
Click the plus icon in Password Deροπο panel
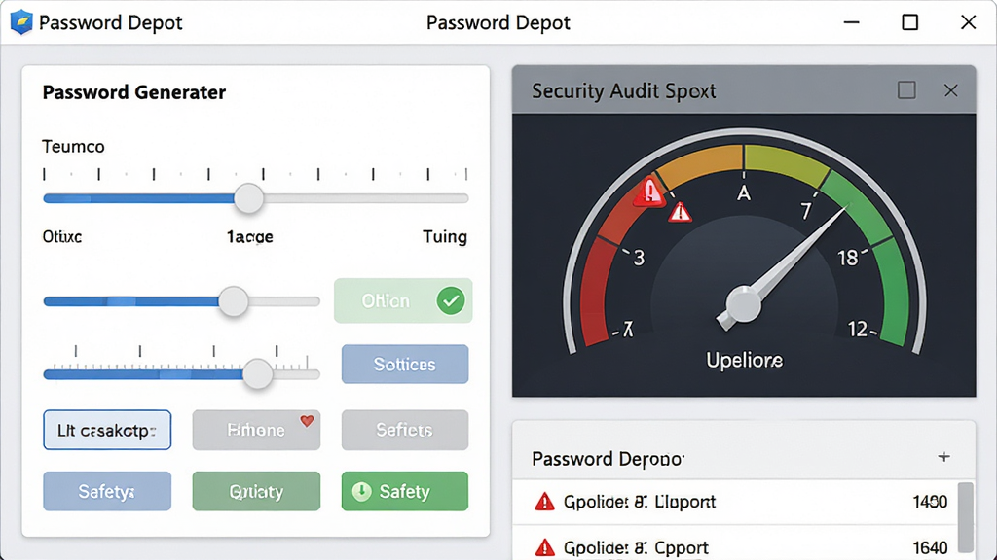(x=944, y=457)
